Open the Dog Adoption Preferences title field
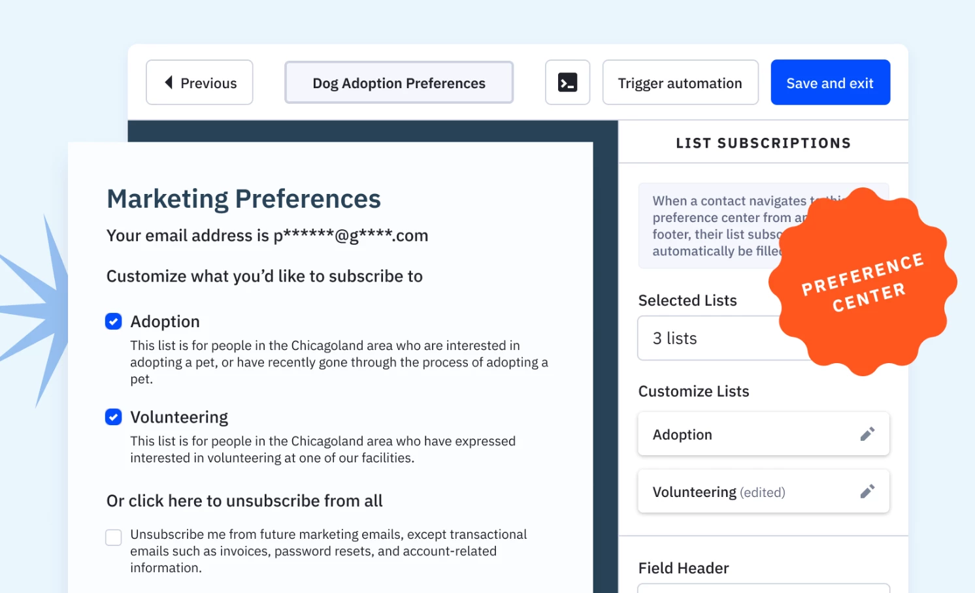Image resolution: width=975 pixels, height=593 pixels. tap(399, 82)
